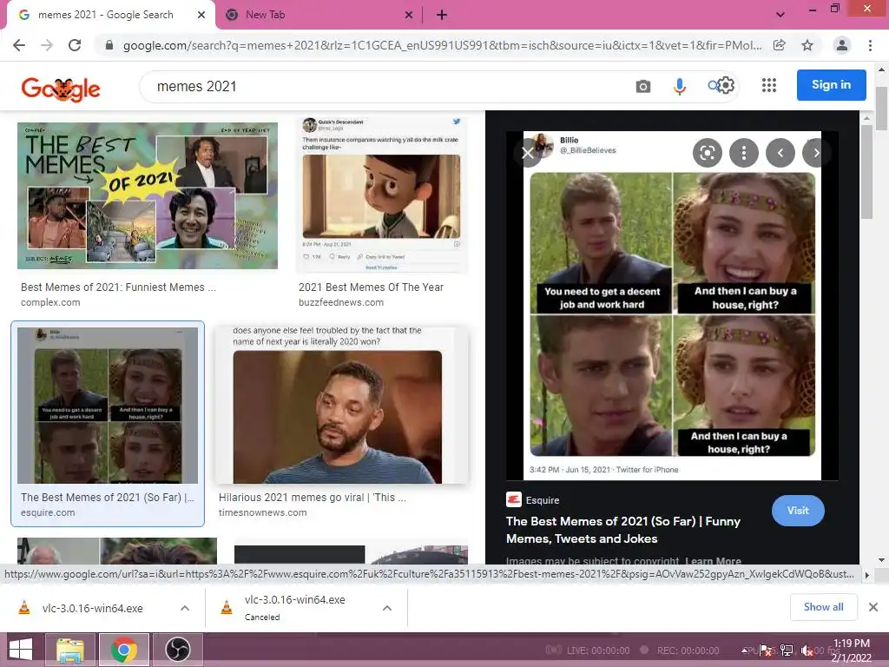Open preview panel more options menu
This screenshot has width=889, height=667.
click(744, 153)
